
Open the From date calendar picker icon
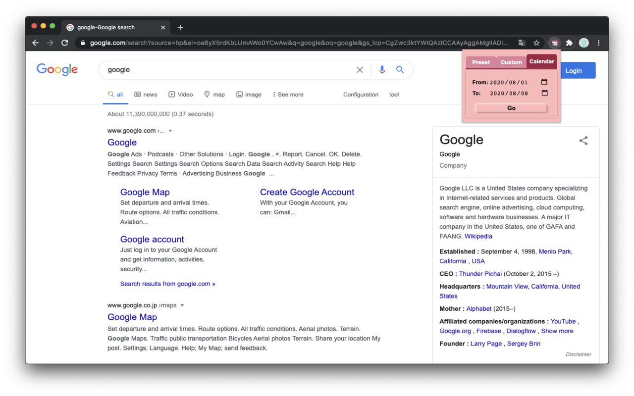(543, 82)
